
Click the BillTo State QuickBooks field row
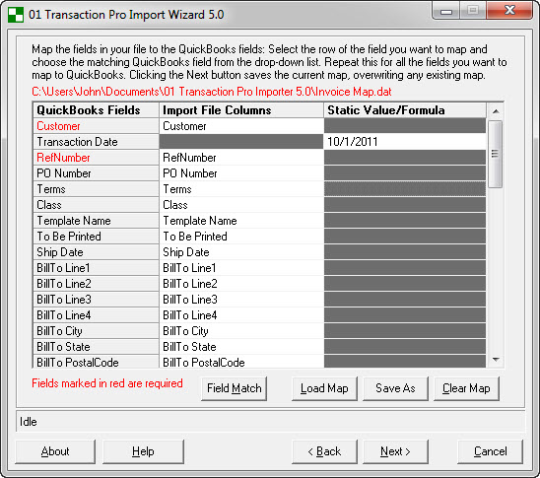coord(97,347)
